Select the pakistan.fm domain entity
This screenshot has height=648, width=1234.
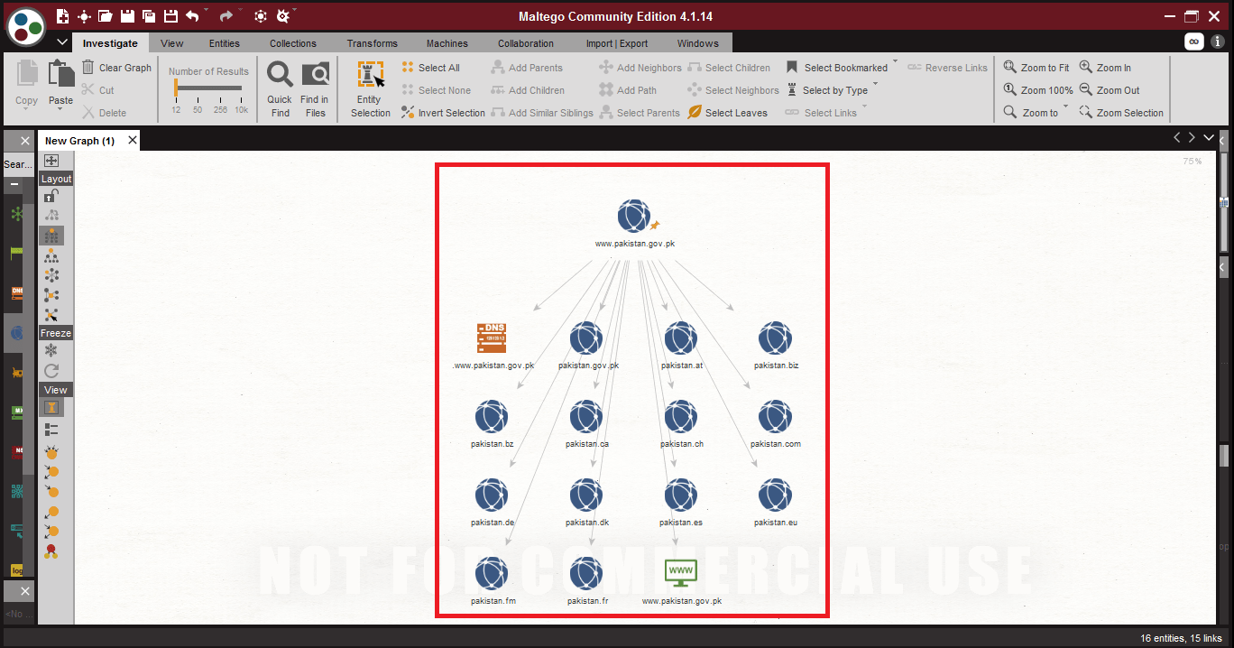(x=492, y=574)
